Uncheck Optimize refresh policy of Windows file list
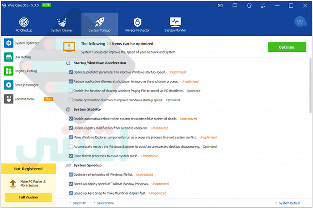The image size is (313, 208). (71, 175)
